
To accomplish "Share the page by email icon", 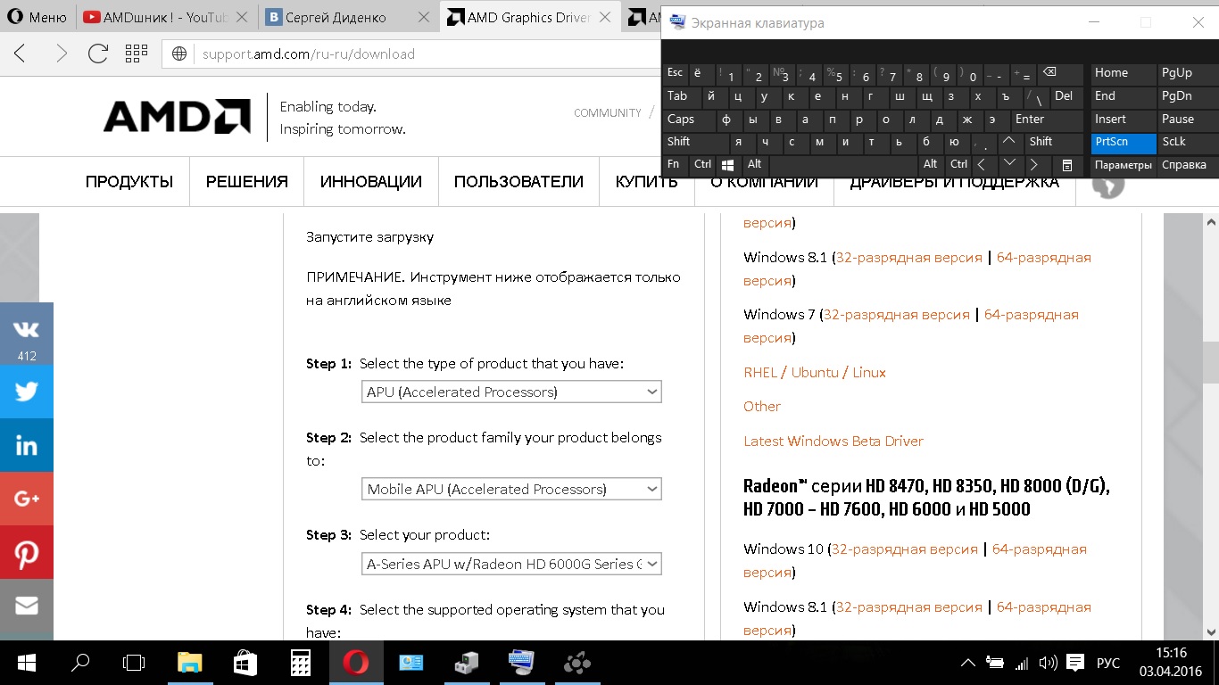I will coord(27,606).
